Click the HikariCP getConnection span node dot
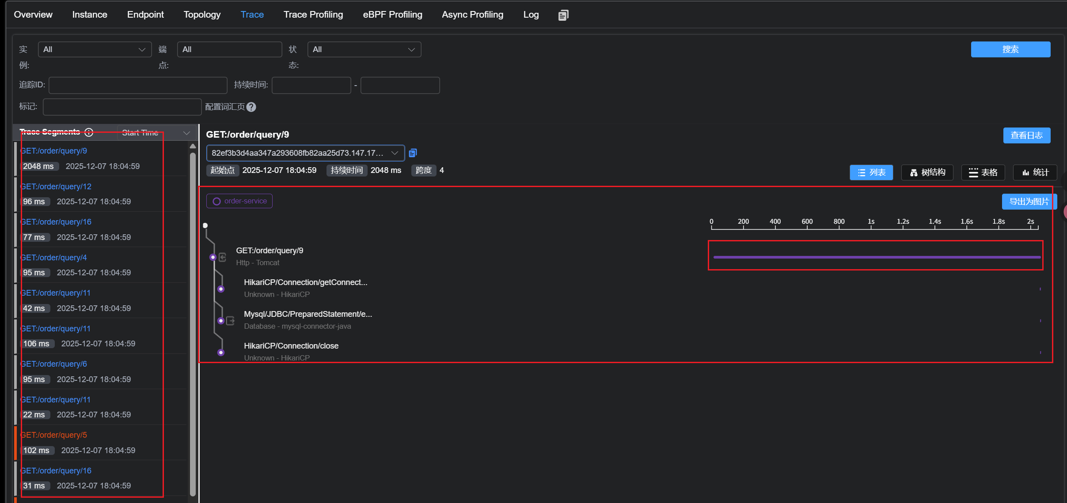Screen dimensions: 1067x503 click(x=221, y=289)
